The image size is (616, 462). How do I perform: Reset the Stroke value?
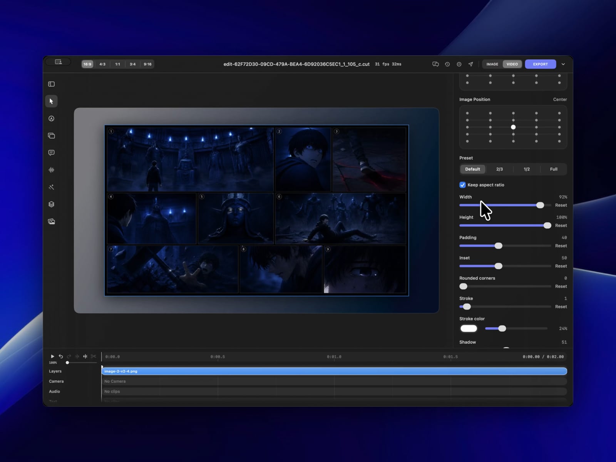pos(561,307)
